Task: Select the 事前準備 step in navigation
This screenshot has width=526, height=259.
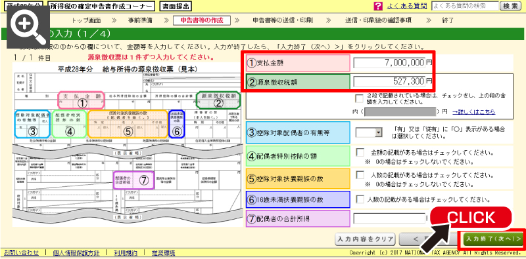Action: point(139,20)
